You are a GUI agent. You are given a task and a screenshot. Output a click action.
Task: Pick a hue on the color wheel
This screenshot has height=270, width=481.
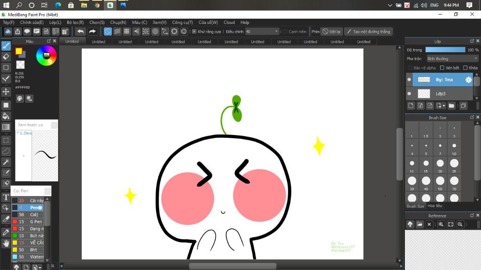pos(47,55)
